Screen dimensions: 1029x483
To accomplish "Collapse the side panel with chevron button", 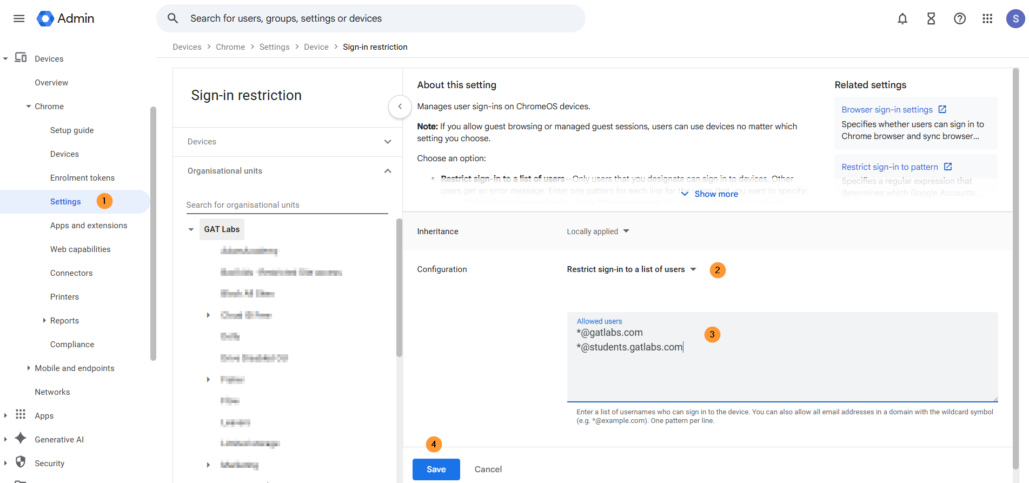I will tap(400, 107).
